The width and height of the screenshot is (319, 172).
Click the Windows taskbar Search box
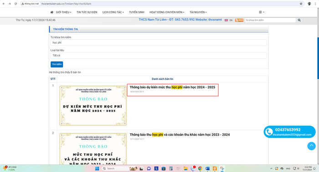pyautogui.click(x=119, y=168)
